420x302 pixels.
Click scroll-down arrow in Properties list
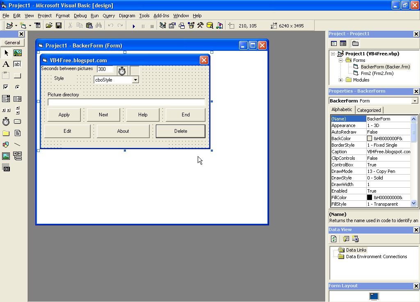(x=413, y=204)
